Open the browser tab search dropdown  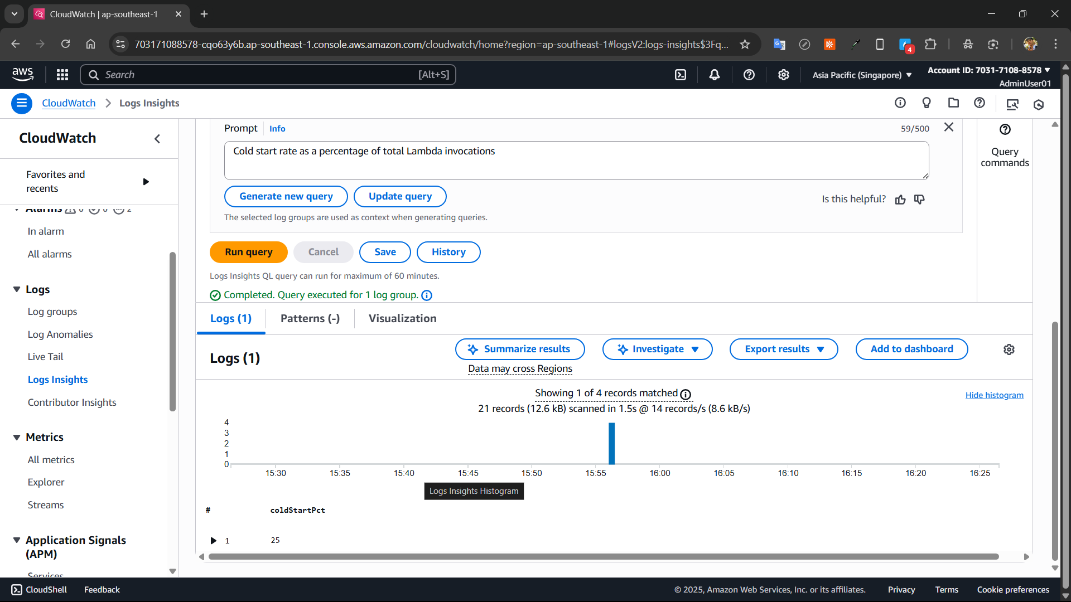click(x=15, y=14)
